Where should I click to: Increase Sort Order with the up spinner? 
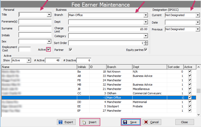tap(146, 42)
